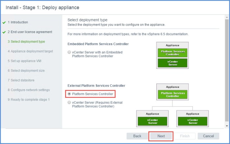Click the vSphere 6.5 documentation text line
Image resolution: width=230 pixels, height=144 pixels.
(128, 34)
